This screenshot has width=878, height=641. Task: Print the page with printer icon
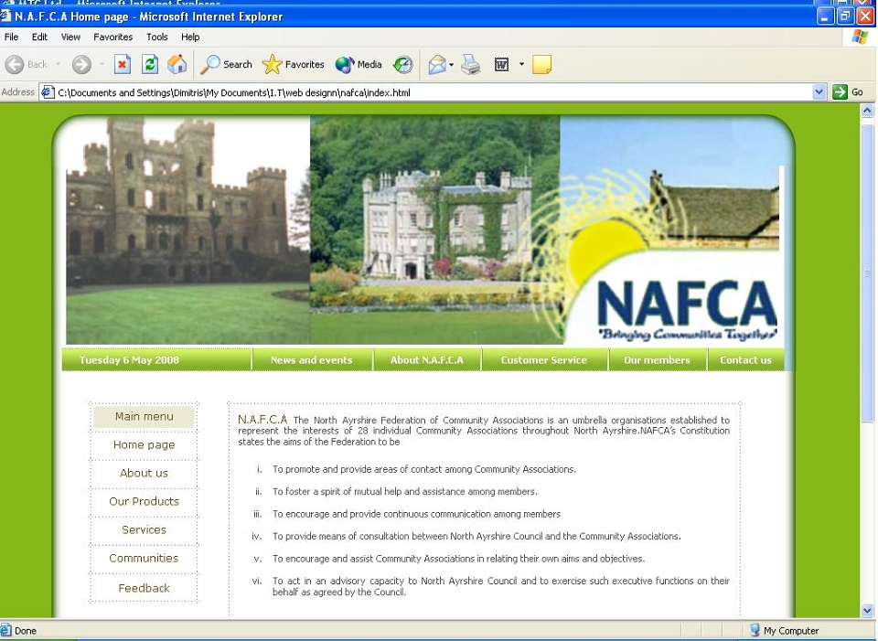coord(471,64)
